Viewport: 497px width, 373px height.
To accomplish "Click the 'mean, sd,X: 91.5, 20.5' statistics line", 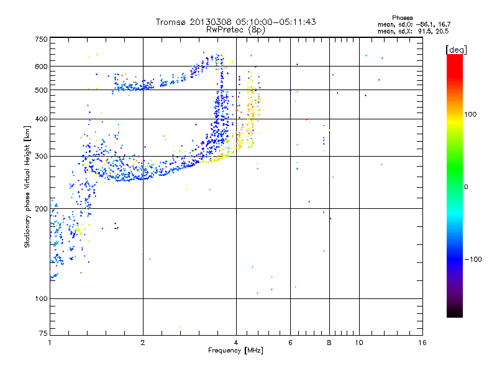I will pyautogui.click(x=413, y=31).
